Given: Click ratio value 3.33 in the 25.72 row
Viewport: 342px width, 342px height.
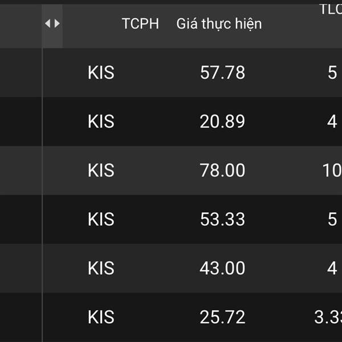Looking at the screenshot, I should point(328,317).
